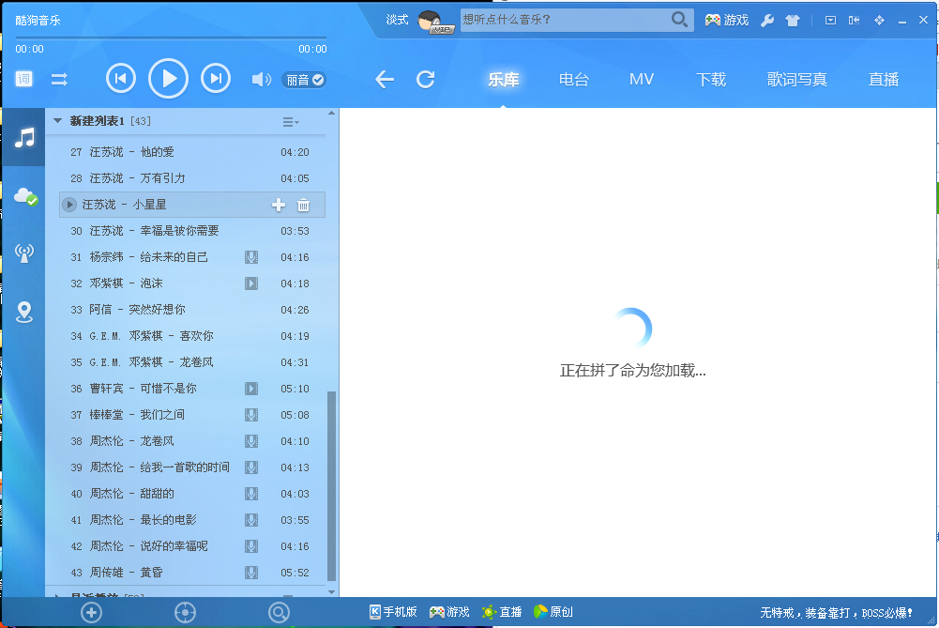Open the 歌词写真 tab

(x=797, y=79)
